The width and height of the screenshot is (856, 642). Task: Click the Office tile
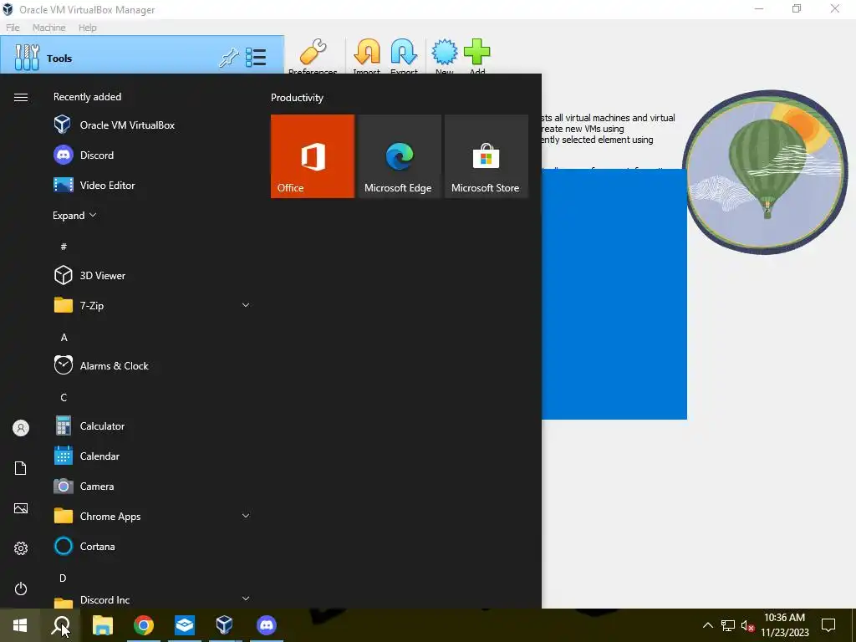313,156
